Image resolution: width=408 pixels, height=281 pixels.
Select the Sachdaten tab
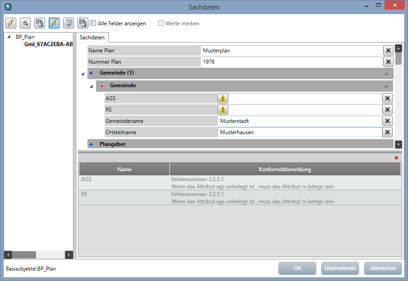[x=92, y=37]
